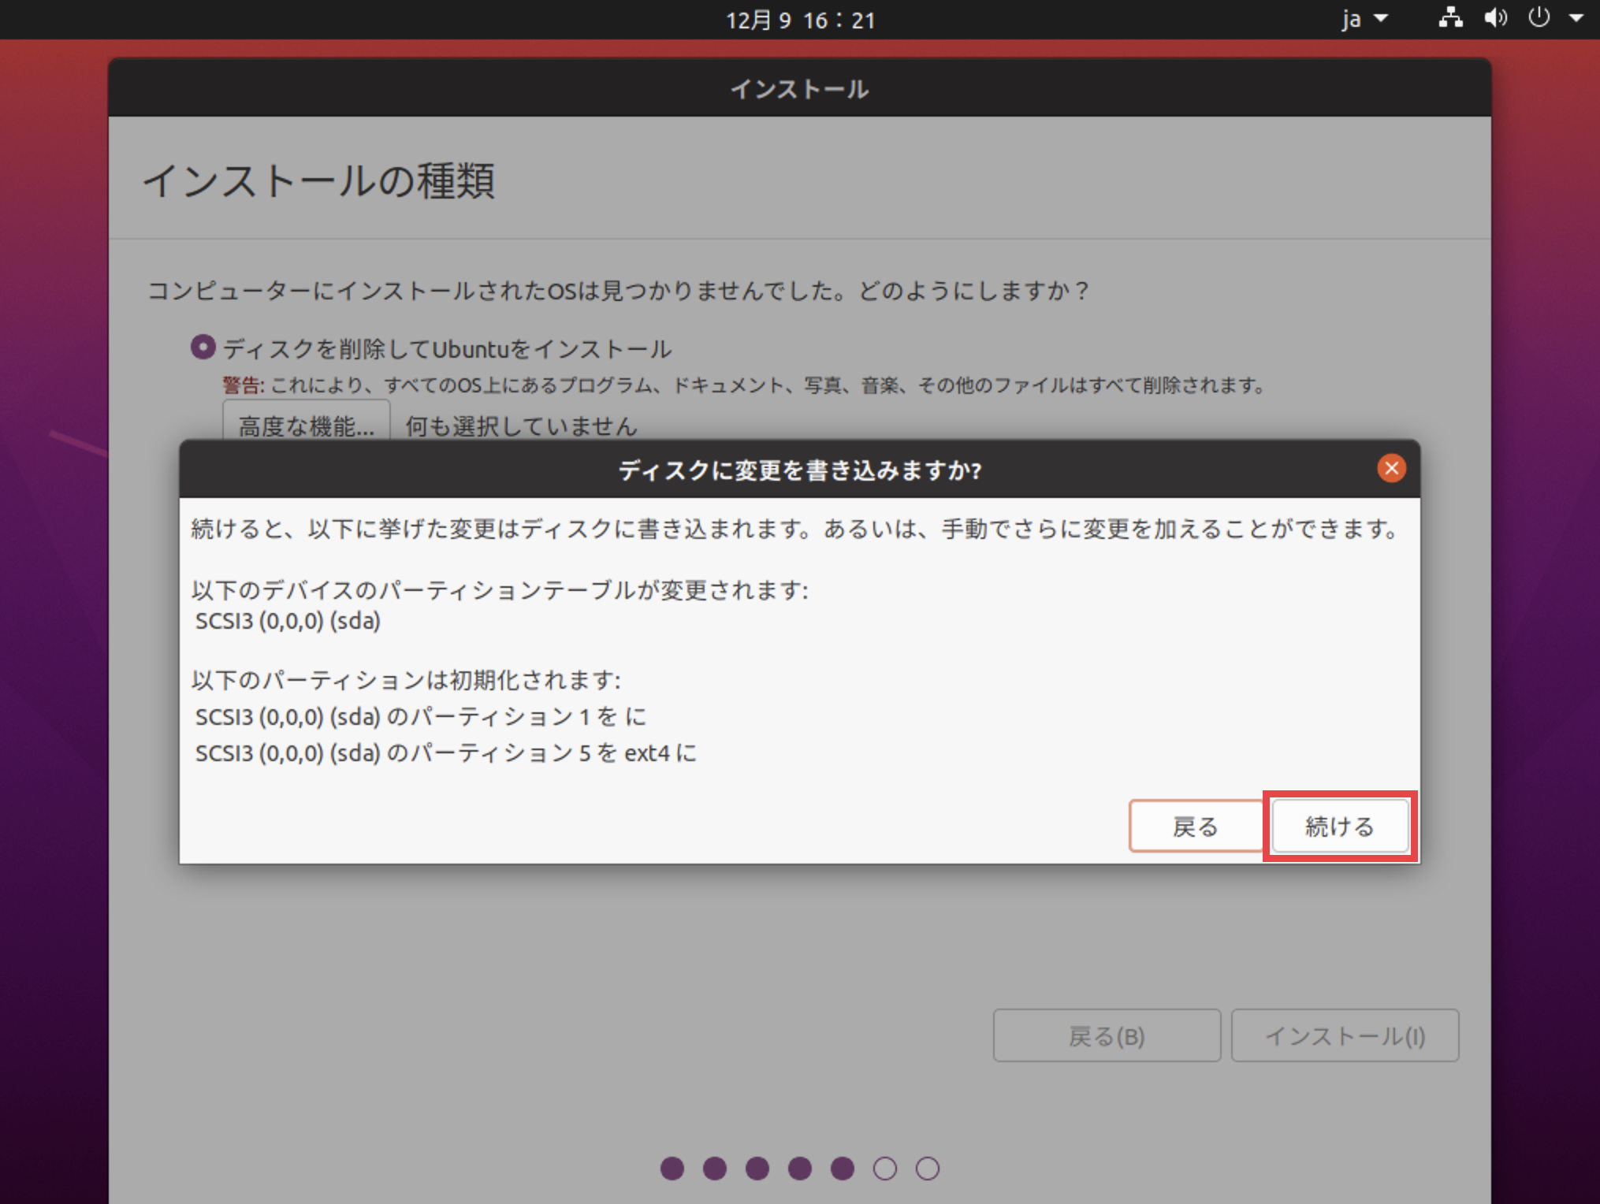Click the インストール(I) button
The height and width of the screenshot is (1204, 1600).
pyautogui.click(x=1345, y=1035)
